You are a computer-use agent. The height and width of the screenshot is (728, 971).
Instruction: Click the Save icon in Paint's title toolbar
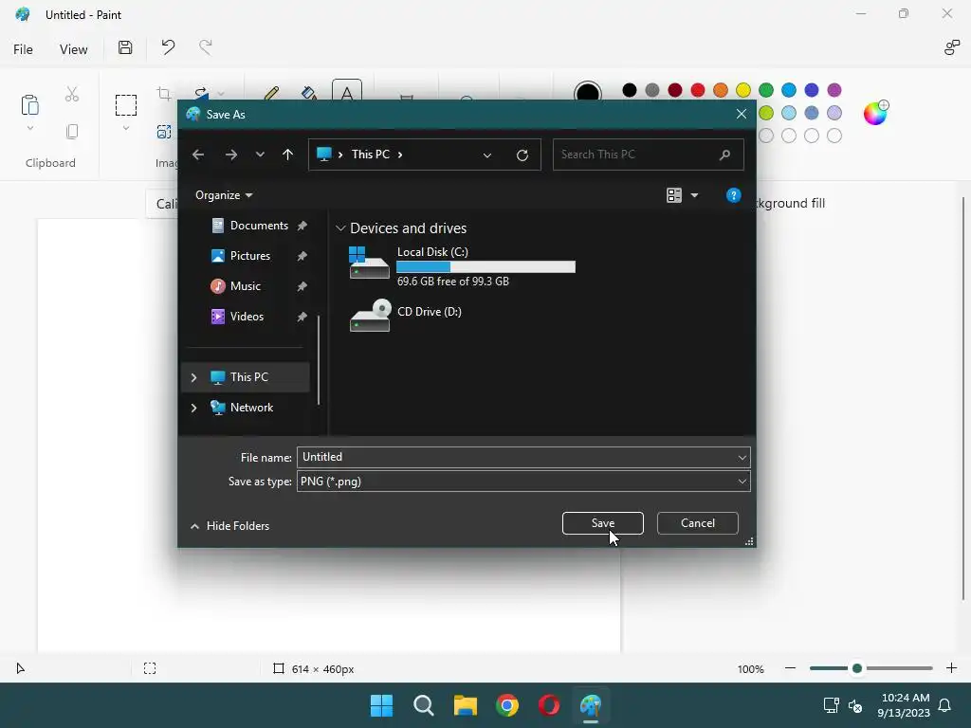coord(125,47)
